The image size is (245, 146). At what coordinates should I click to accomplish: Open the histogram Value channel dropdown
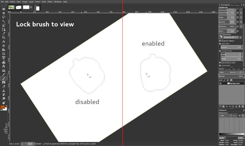coord(225,116)
